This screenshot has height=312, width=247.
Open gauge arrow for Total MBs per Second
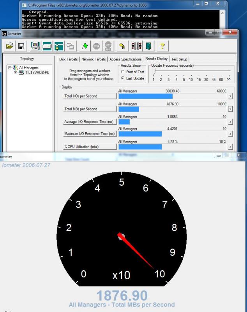click(x=230, y=109)
